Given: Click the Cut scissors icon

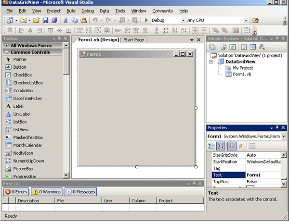Looking at the screenshot, I should (66, 20).
